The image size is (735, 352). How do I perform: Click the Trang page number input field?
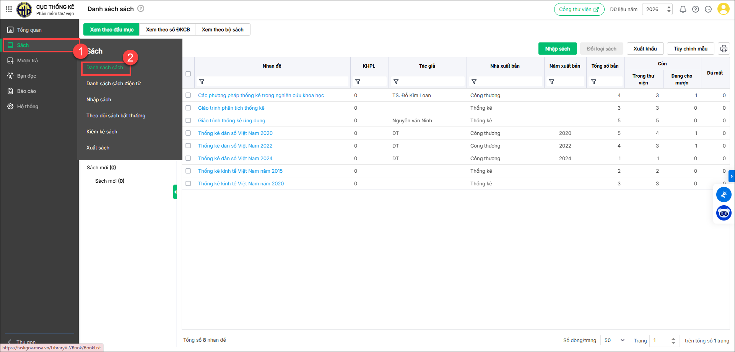[x=660, y=340]
